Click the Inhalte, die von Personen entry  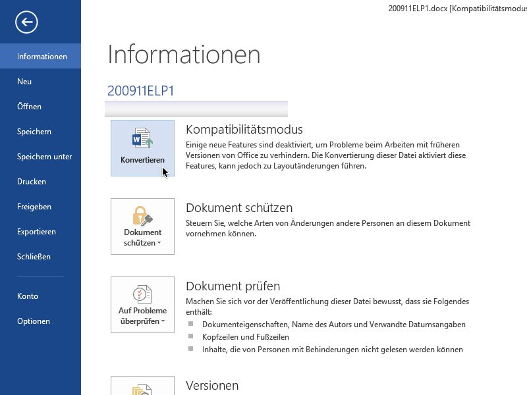pyautogui.click(x=333, y=350)
